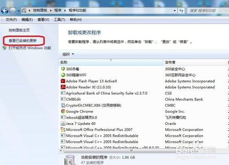
Task: Click publisher China Merchants Bank
Action: tap(184, 99)
